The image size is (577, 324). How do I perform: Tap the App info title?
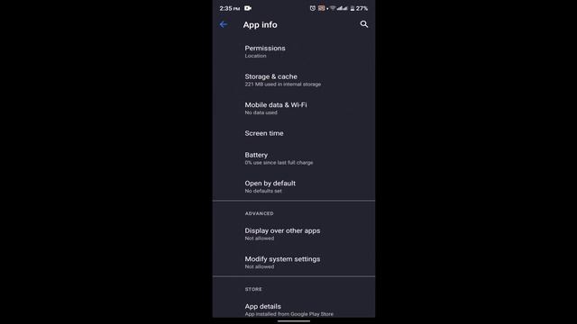261,24
